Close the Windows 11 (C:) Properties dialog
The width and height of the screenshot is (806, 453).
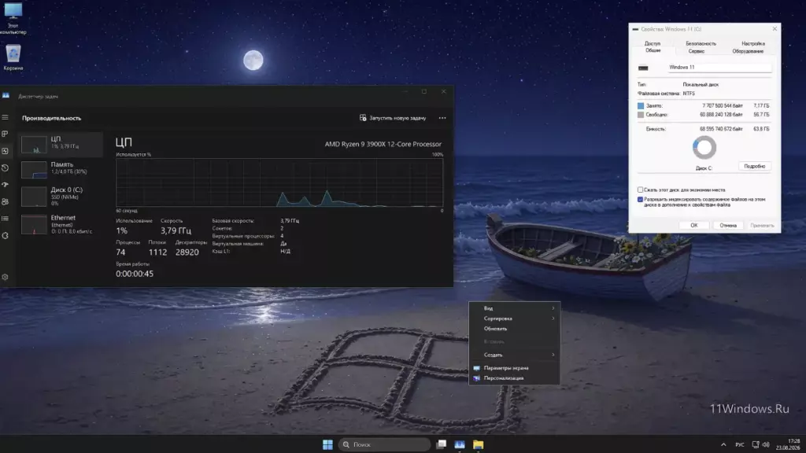pyautogui.click(x=775, y=29)
